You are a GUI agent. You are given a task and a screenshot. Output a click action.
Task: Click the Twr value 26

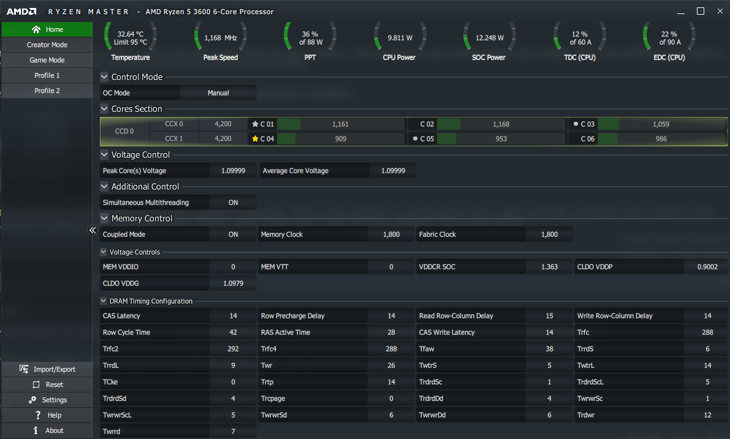391,366
